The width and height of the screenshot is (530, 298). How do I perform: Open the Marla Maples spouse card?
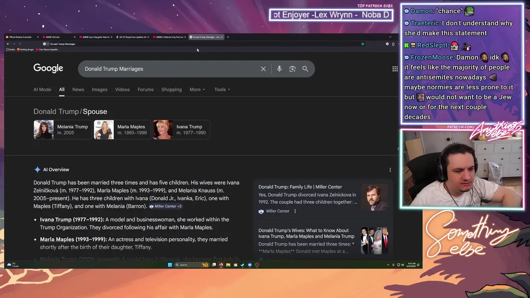[122, 130]
